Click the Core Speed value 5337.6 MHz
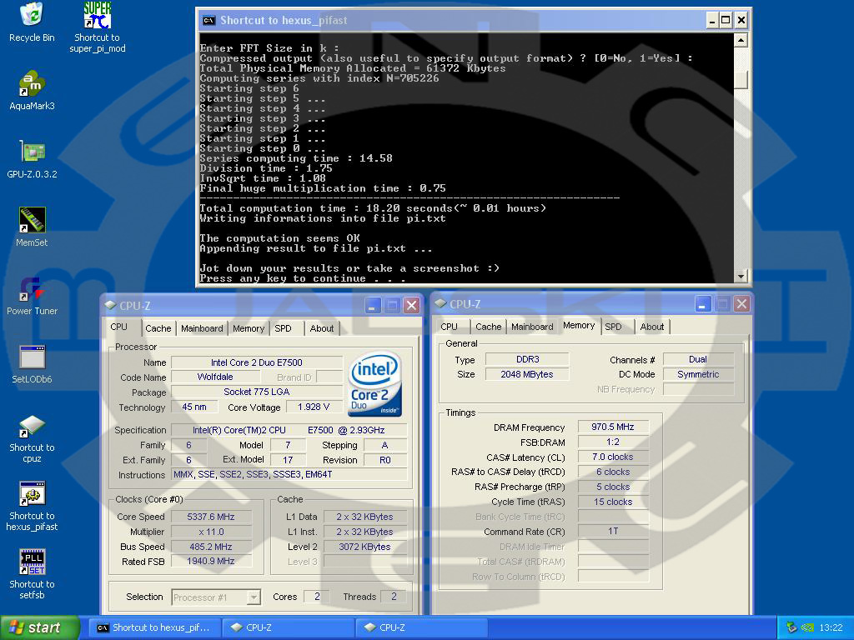The image size is (854, 640). point(211,517)
